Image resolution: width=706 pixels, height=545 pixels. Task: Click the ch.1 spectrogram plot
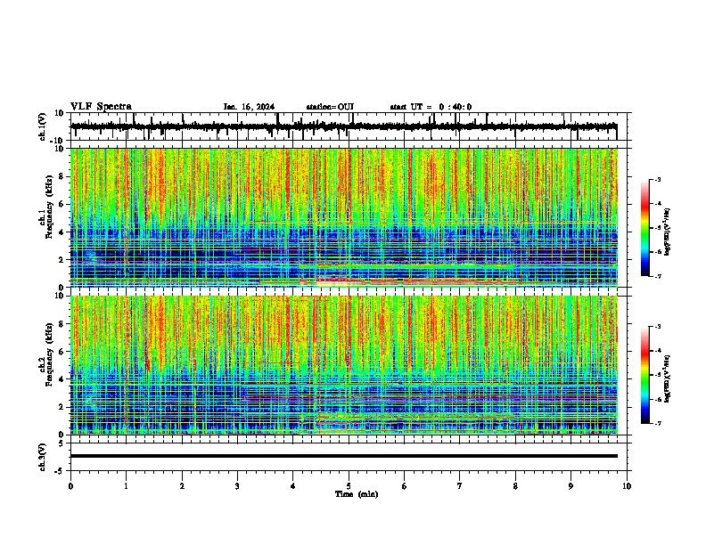pos(344,217)
